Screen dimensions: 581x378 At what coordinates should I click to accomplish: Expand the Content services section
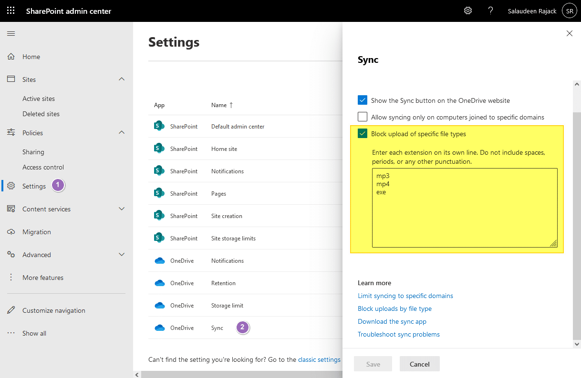point(122,209)
